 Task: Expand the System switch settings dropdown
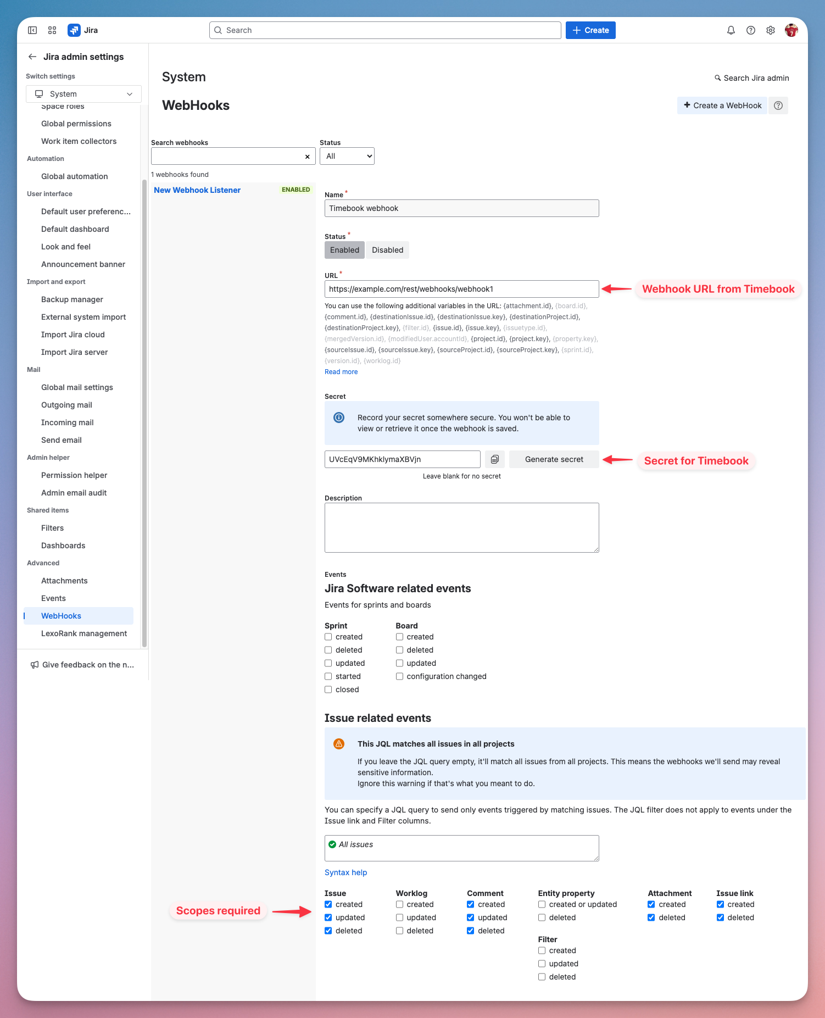83,94
